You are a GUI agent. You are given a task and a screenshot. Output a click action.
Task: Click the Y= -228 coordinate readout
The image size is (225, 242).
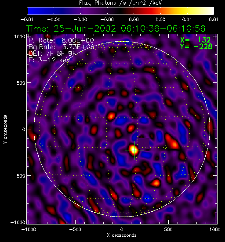point(196,46)
